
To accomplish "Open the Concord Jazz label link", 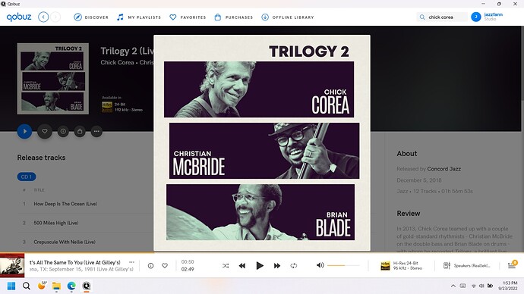I will (x=444, y=169).
